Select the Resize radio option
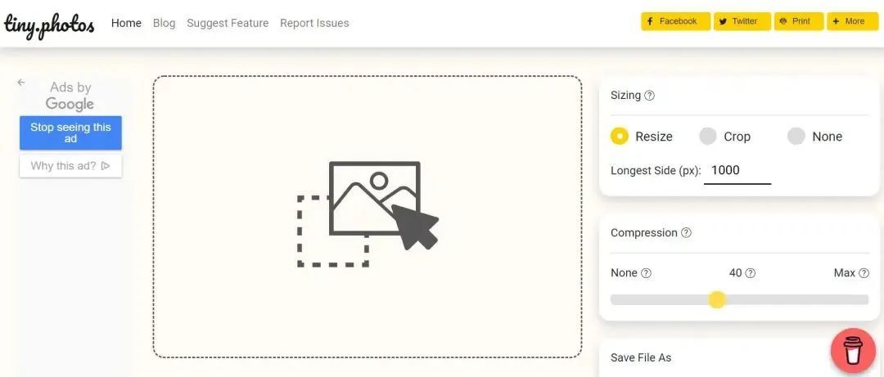884x377 pixels. click(x=620, y=137)
